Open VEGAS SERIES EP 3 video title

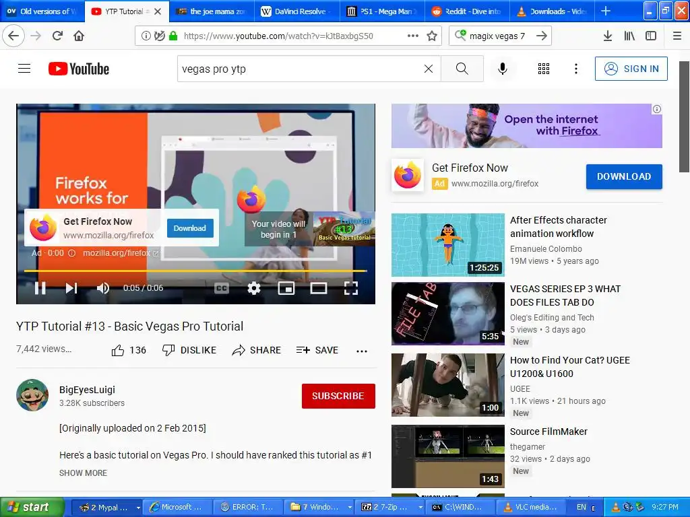click(565, 296)
